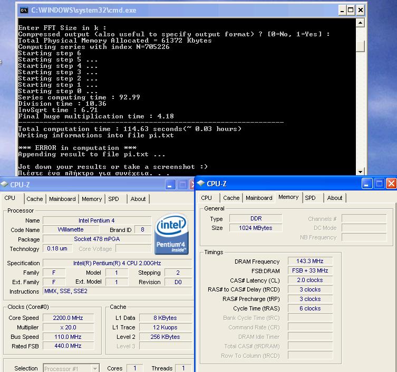Maximize the cmd.exe window
Image resolution: width=397 pixels, height=372 pixels.
click(x=351, y=11)
